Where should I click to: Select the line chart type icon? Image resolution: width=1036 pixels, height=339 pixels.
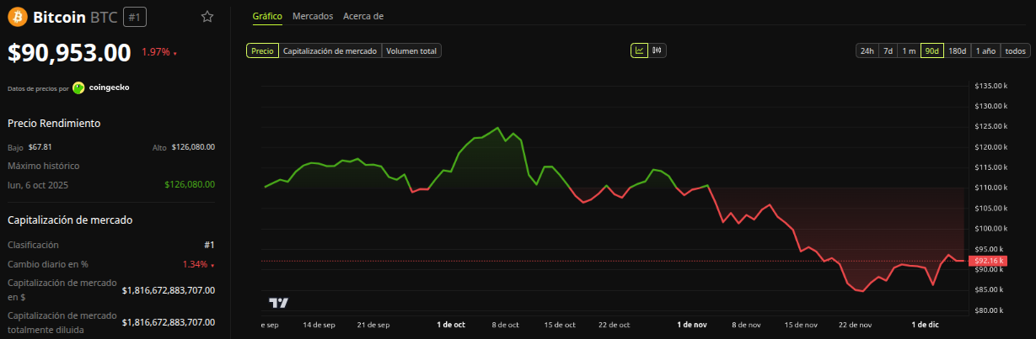(x=640, y=50)
